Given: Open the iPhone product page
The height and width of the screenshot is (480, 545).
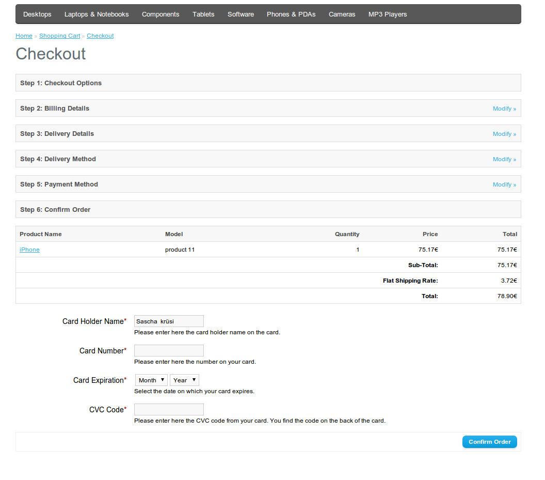Looking at the screenshot, I should click(29, 250).
